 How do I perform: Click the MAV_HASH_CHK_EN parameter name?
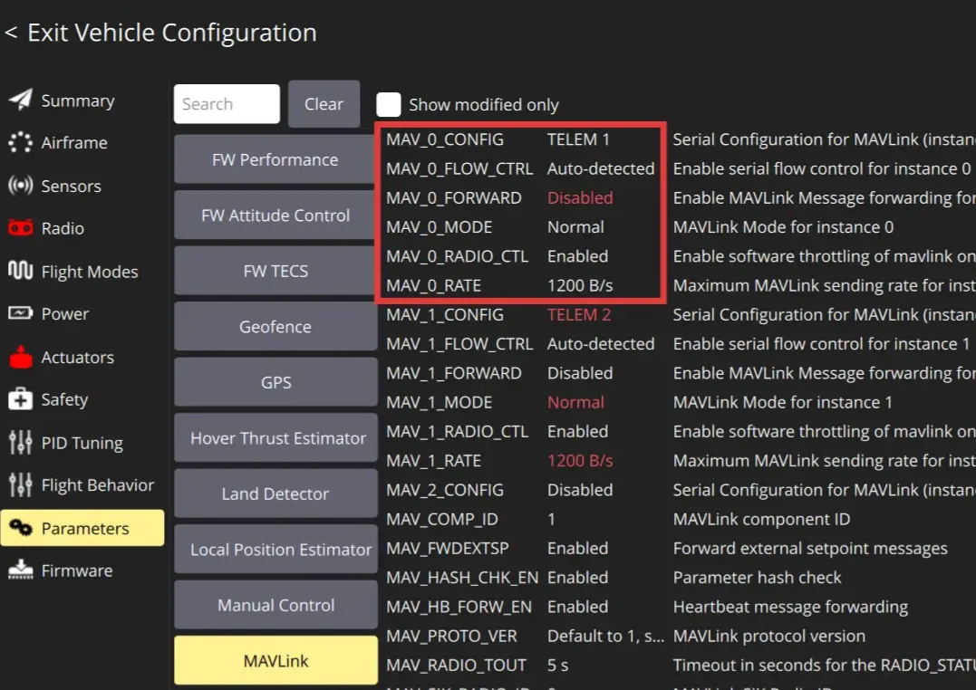462,578
